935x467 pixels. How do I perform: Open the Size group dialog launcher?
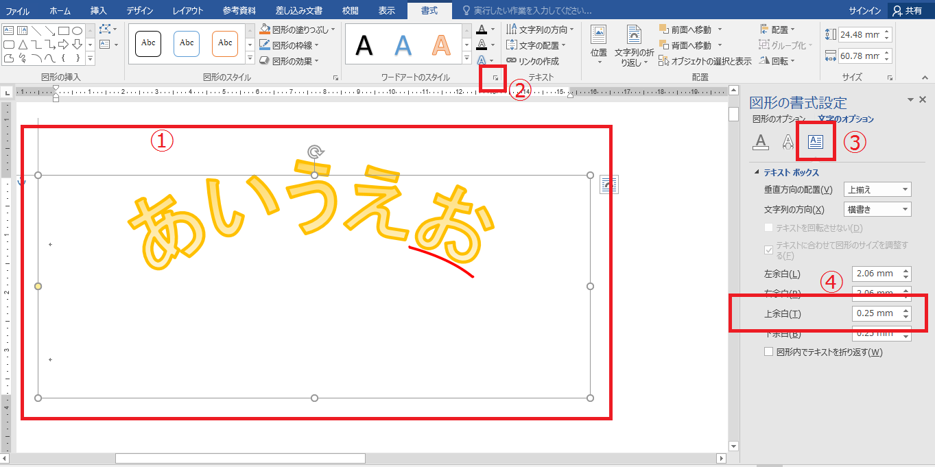[x=890, y=77]
